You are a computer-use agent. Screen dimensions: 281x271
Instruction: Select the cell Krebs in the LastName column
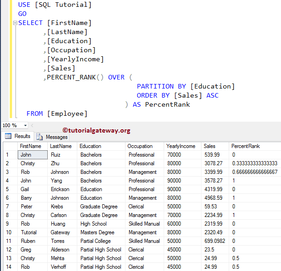pos(62,207)
